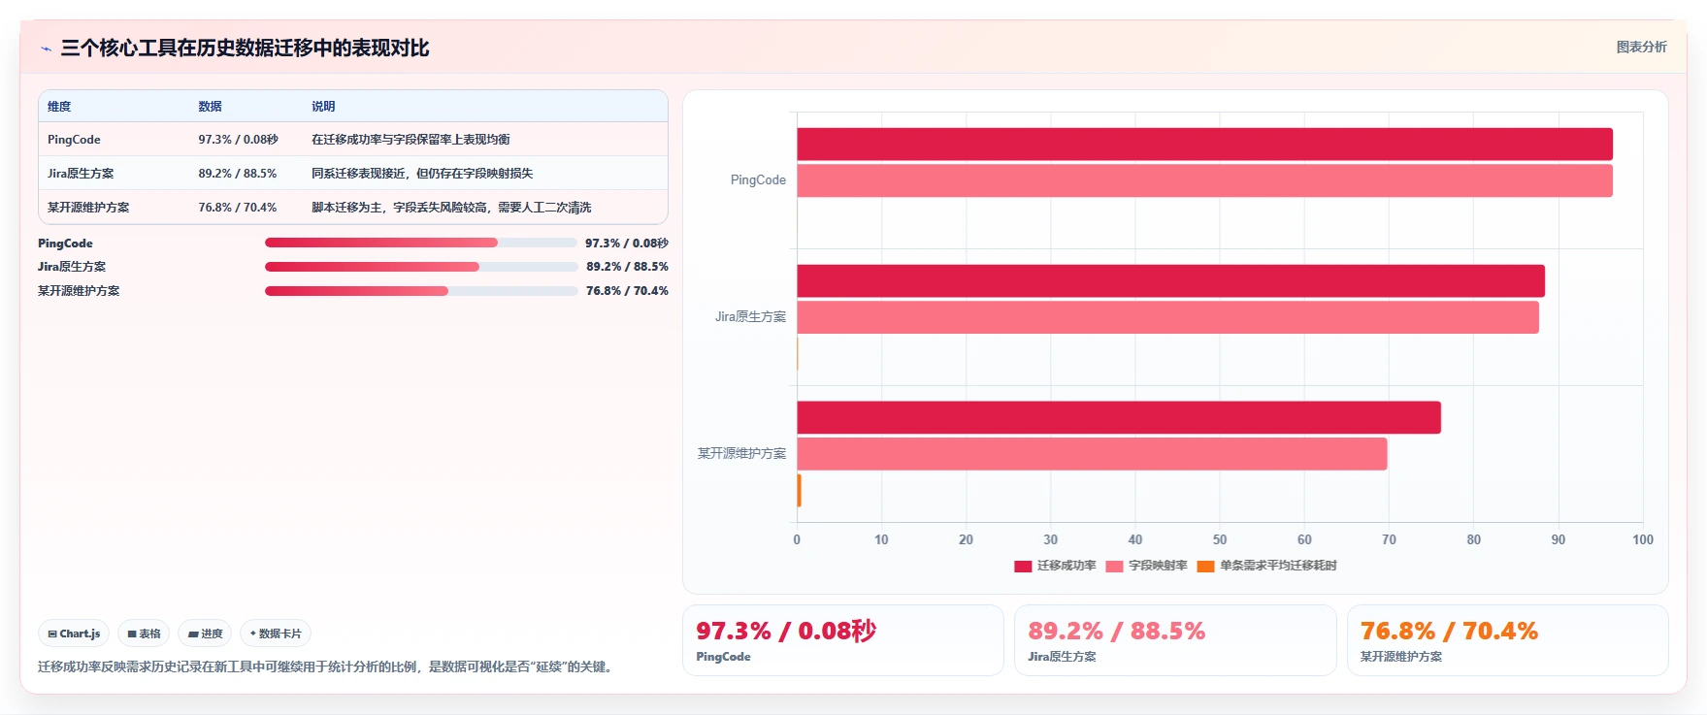1707x715 pixels.
Task: Click table cell 97.3% / 0.08秒
Action: coord(239,140)
